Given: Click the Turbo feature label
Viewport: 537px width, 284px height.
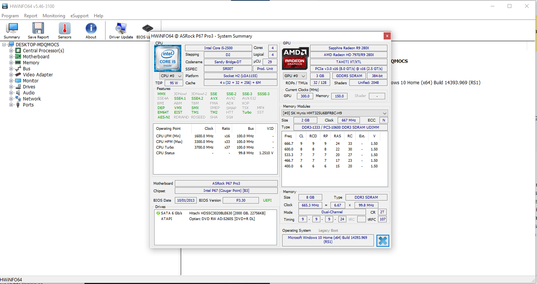Looking at the screenshot, I should tap(247, 112).
